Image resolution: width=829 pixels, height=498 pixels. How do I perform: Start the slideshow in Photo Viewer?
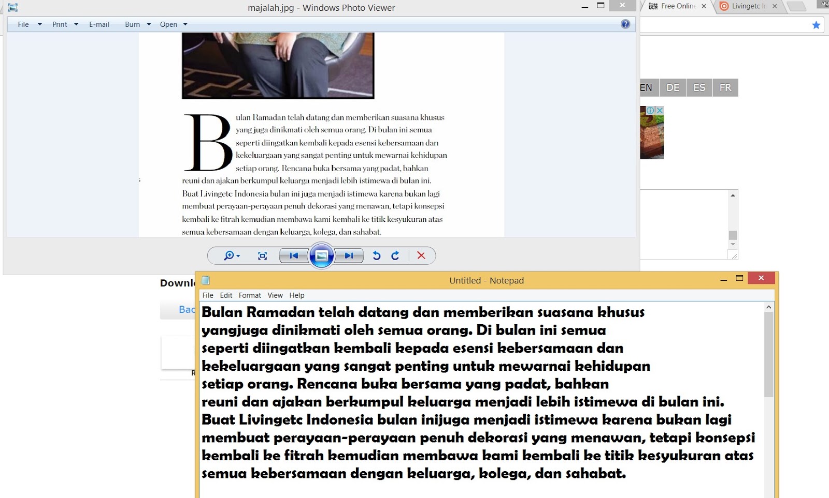point(322,255)
